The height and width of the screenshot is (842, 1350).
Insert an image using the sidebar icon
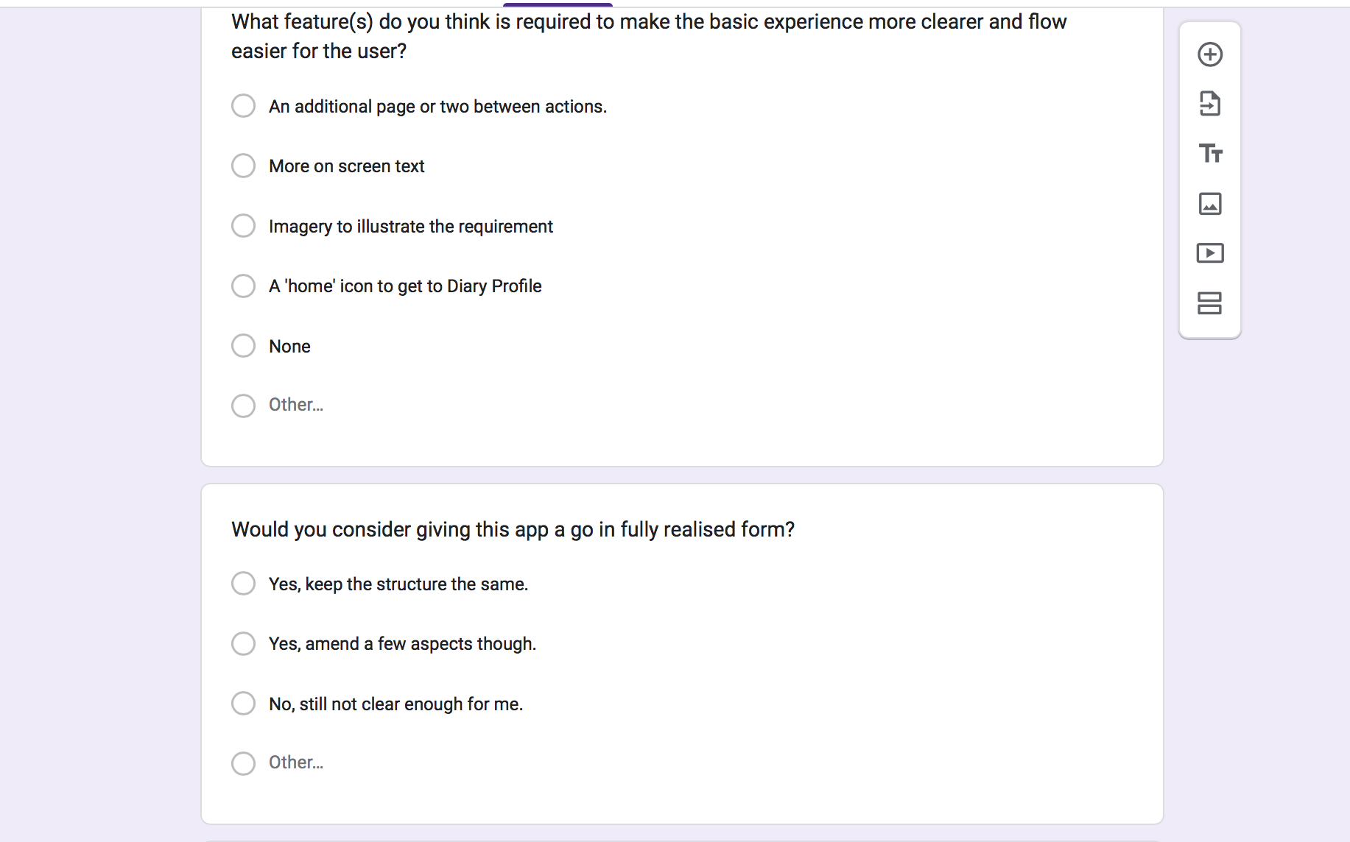1210,203
